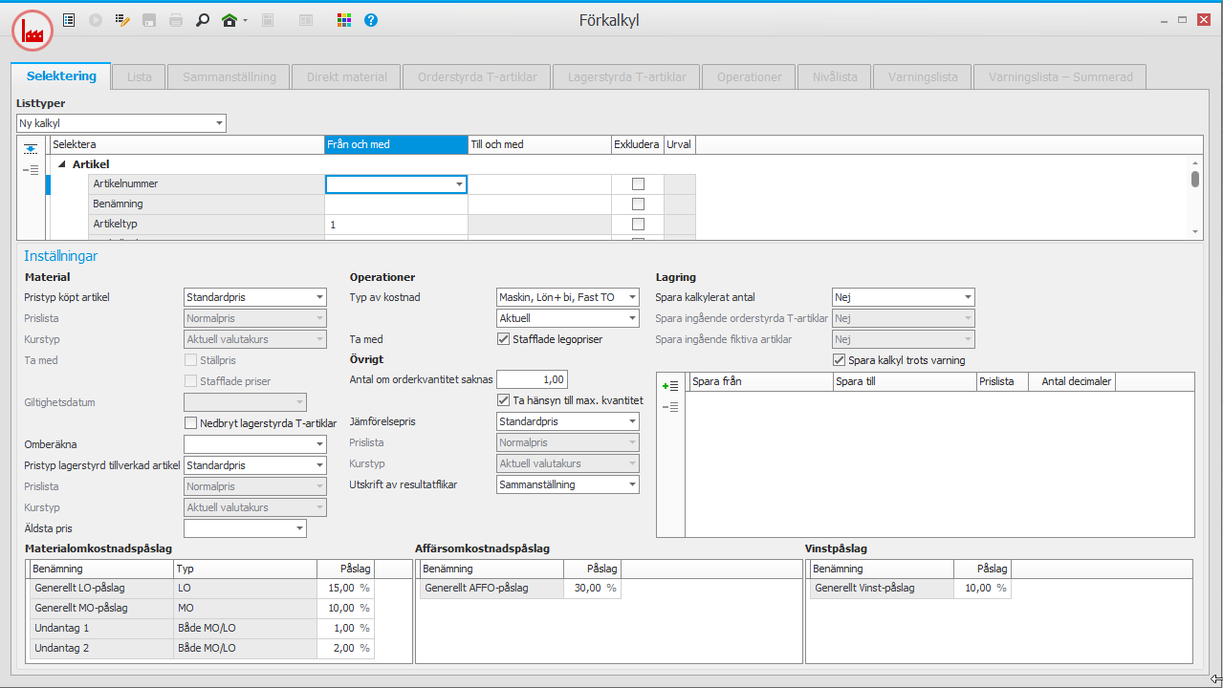The image size is (1223, 688).
Task: Select the Orderstyrda T-artiklar tab
Action: (477, 76)
